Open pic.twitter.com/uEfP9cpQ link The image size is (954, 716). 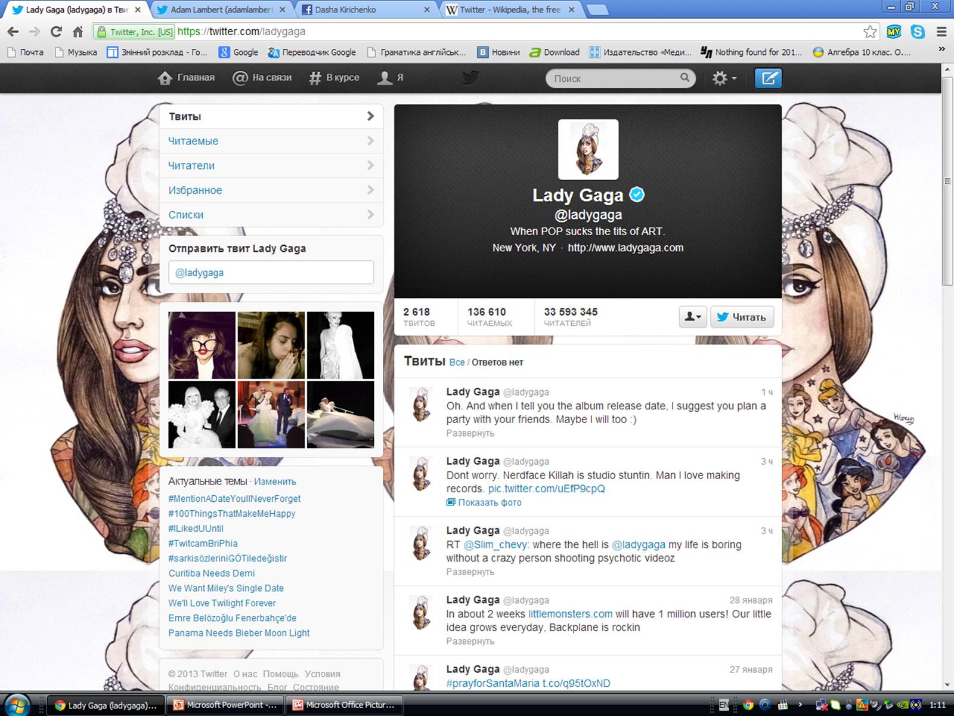[x=546, y=489]
